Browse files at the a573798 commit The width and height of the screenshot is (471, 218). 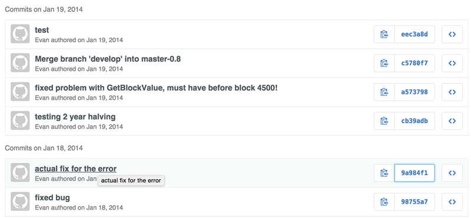coord(452,92)
